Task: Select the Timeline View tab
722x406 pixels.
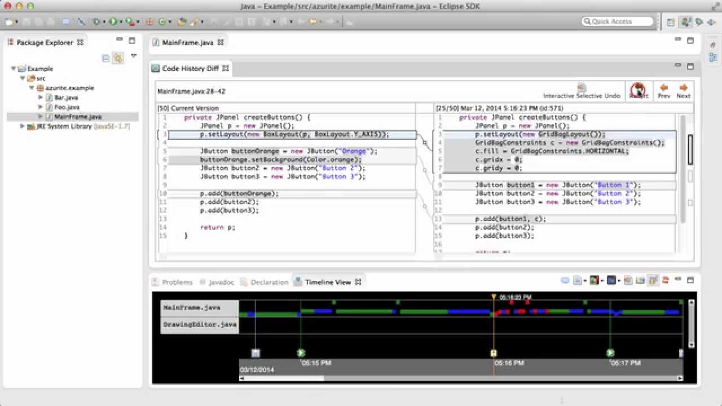Action: (x=328, y=282)
